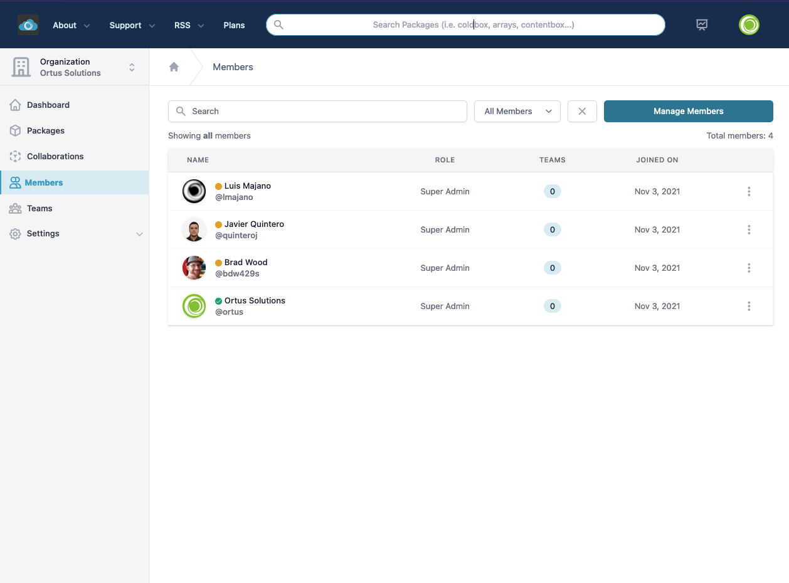This screenshot has height=583, width=789.
Task: Open the Support dropdown menu
Action: 132,26
